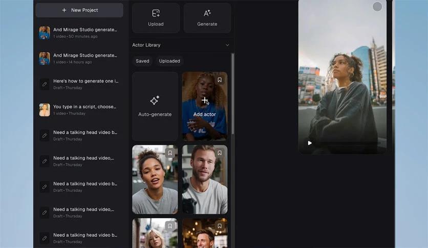The height and width of the screenshot is (248, 428).
Task: Click the New Project button
Action: tap(79, 10)
